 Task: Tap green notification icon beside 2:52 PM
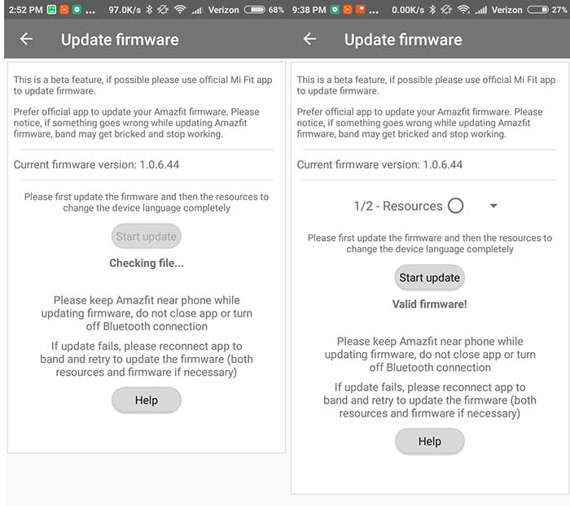pos(51,10)
